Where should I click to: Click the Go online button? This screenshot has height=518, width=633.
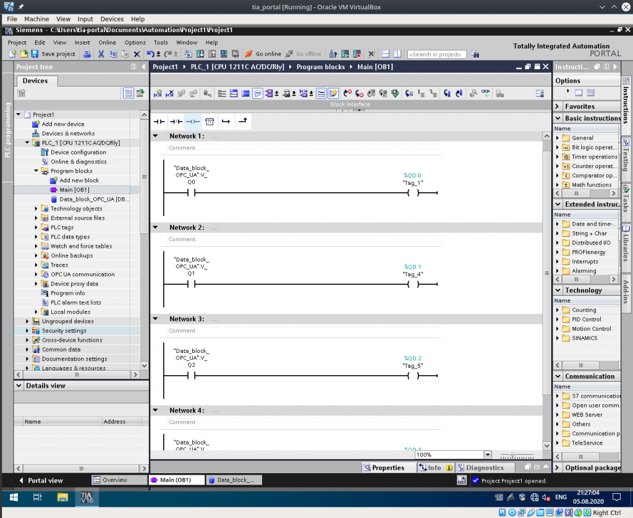263,54
